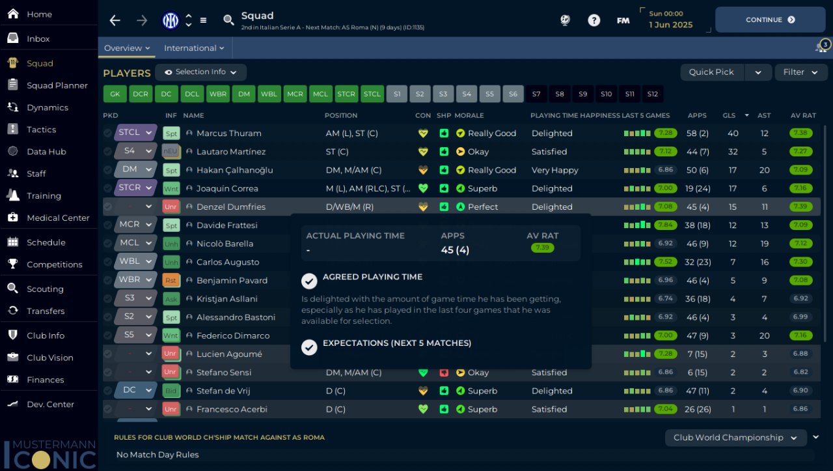The width and height of the screenshot is (833, 471).
Task: Open the Filter dropdown
Action: 800,72
